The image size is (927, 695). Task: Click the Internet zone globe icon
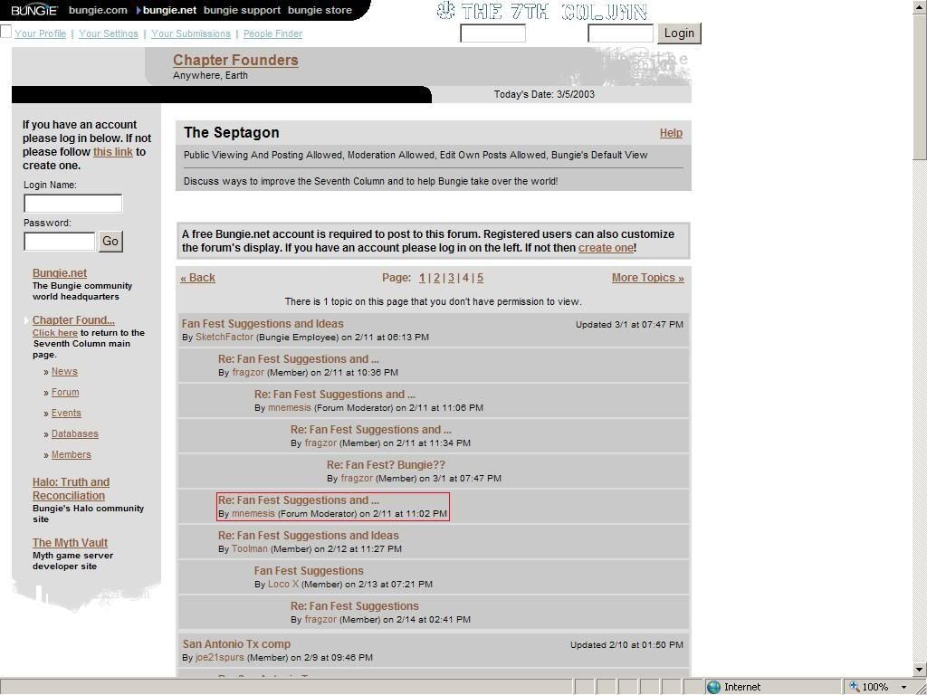pyautogui.click(x=713, y=687)
